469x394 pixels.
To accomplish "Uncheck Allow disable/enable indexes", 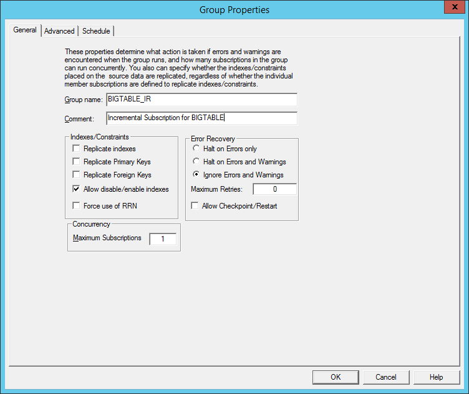I will (76, 189).
